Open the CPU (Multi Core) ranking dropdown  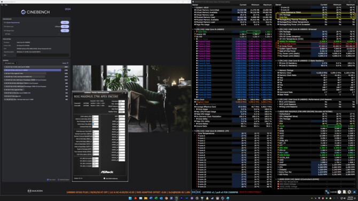click(11, 63)
